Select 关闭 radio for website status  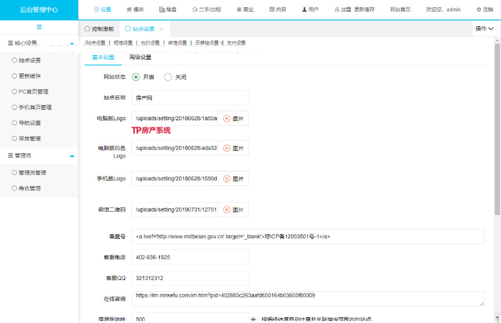[168, 77]
